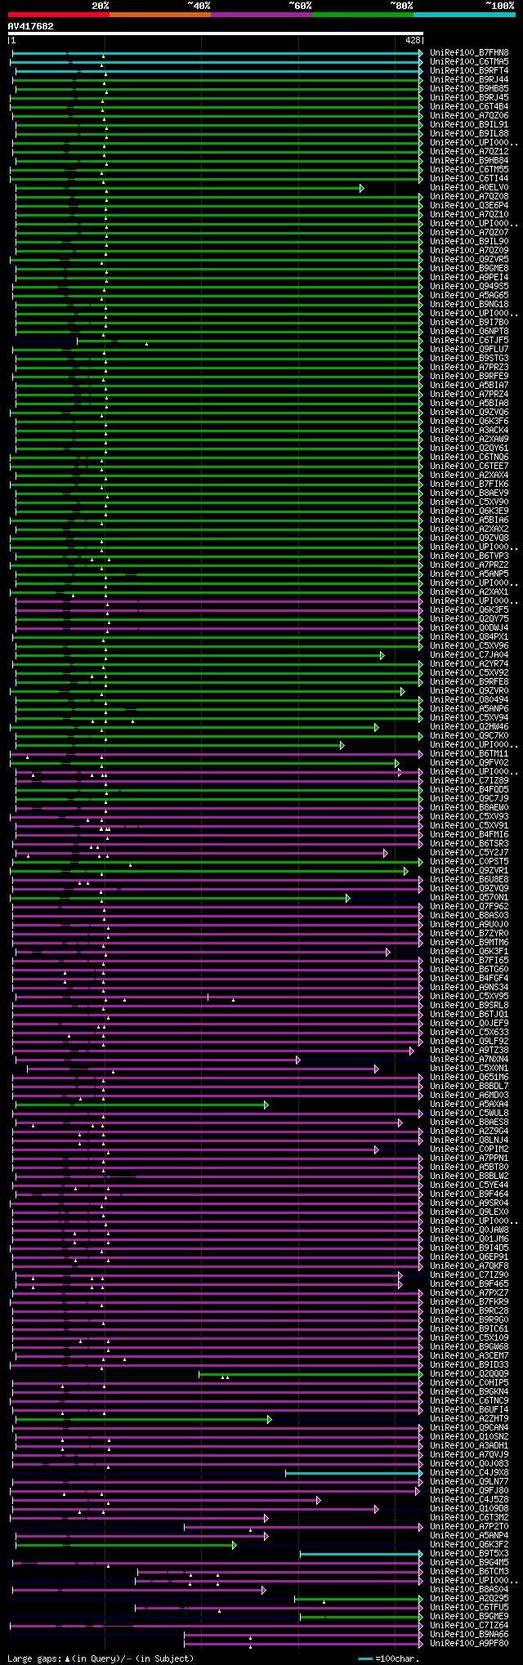
Task: Click the arrowhead of UniRef100_Q2HW46 alignment
Action: (x=376, y=727)
